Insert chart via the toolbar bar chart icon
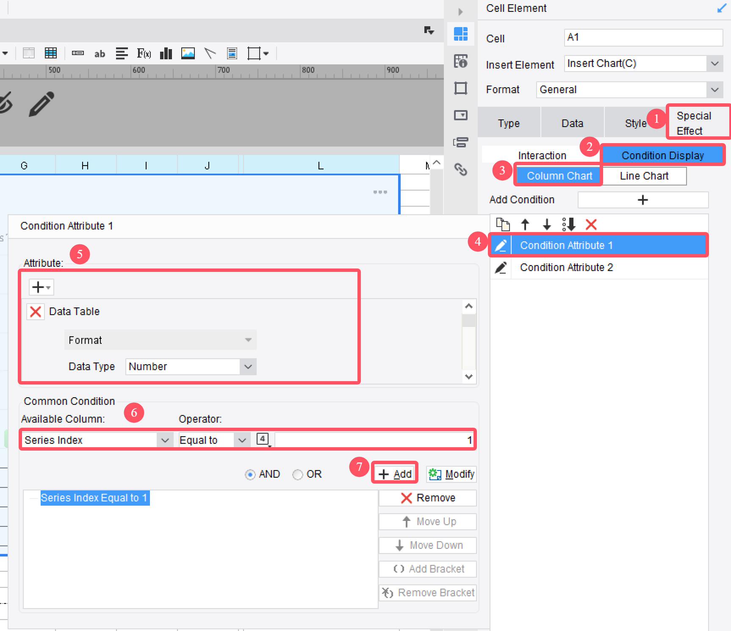The height and width of the screenshot is (631, 731). tap(166, 53)
